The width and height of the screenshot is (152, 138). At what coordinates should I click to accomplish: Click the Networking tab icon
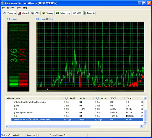click(57, 13)
